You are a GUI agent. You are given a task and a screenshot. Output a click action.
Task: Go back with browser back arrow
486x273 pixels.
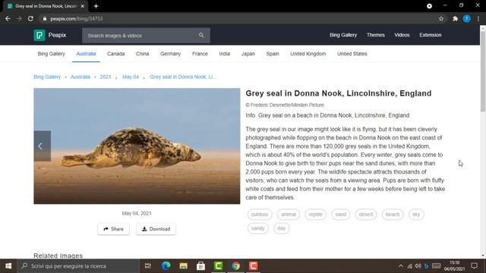click(x=8, y=18)
